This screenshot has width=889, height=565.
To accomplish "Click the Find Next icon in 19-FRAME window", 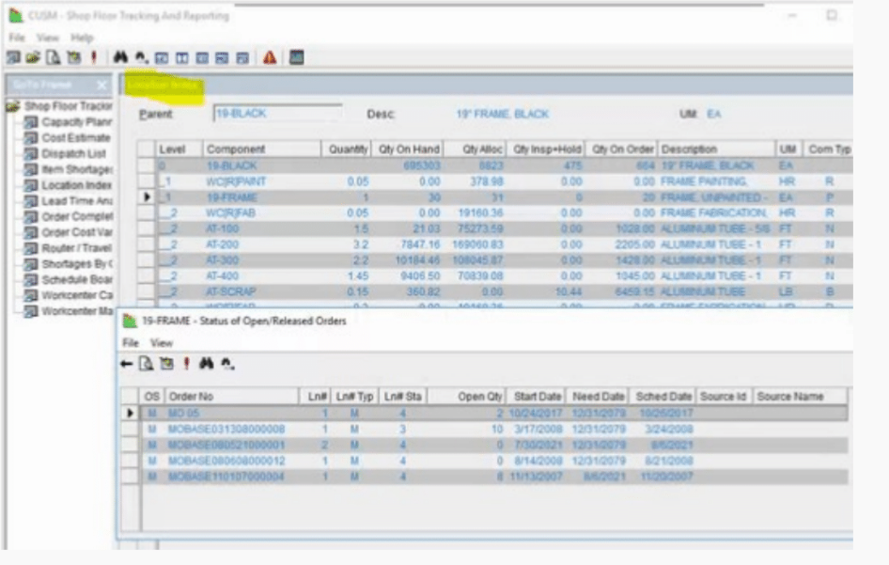I will (x=227, y=364).
